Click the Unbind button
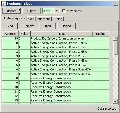 coord(66,26)
